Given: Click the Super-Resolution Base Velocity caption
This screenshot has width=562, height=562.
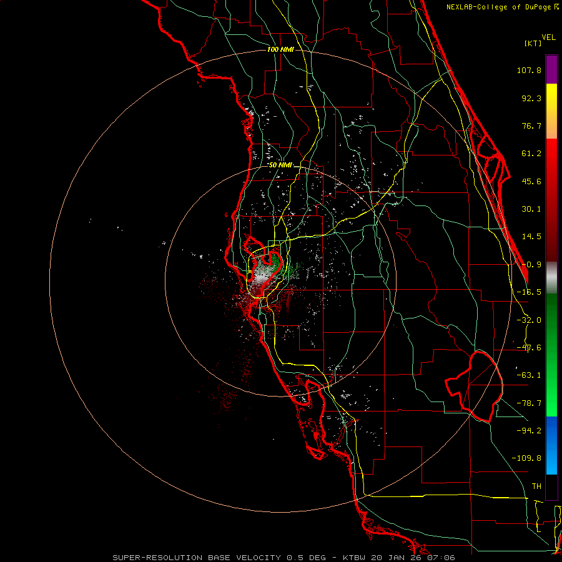Looking at the screenshot, I should pyautogui.click(x=284, y=558).
